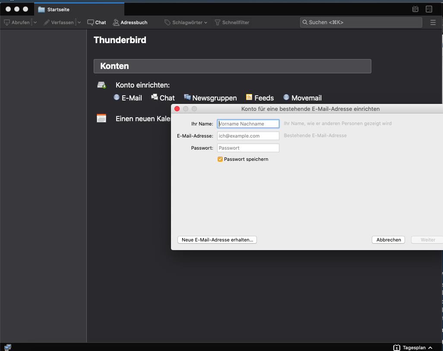Viewport: 443px width, 351px height.
Task: Uncheck Passwort speichern checkbox
Action: 220,159
